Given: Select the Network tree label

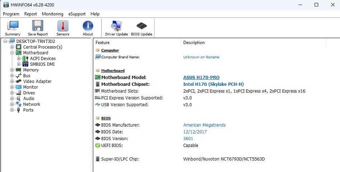Looking at the screenshot, I should (31, 104).
